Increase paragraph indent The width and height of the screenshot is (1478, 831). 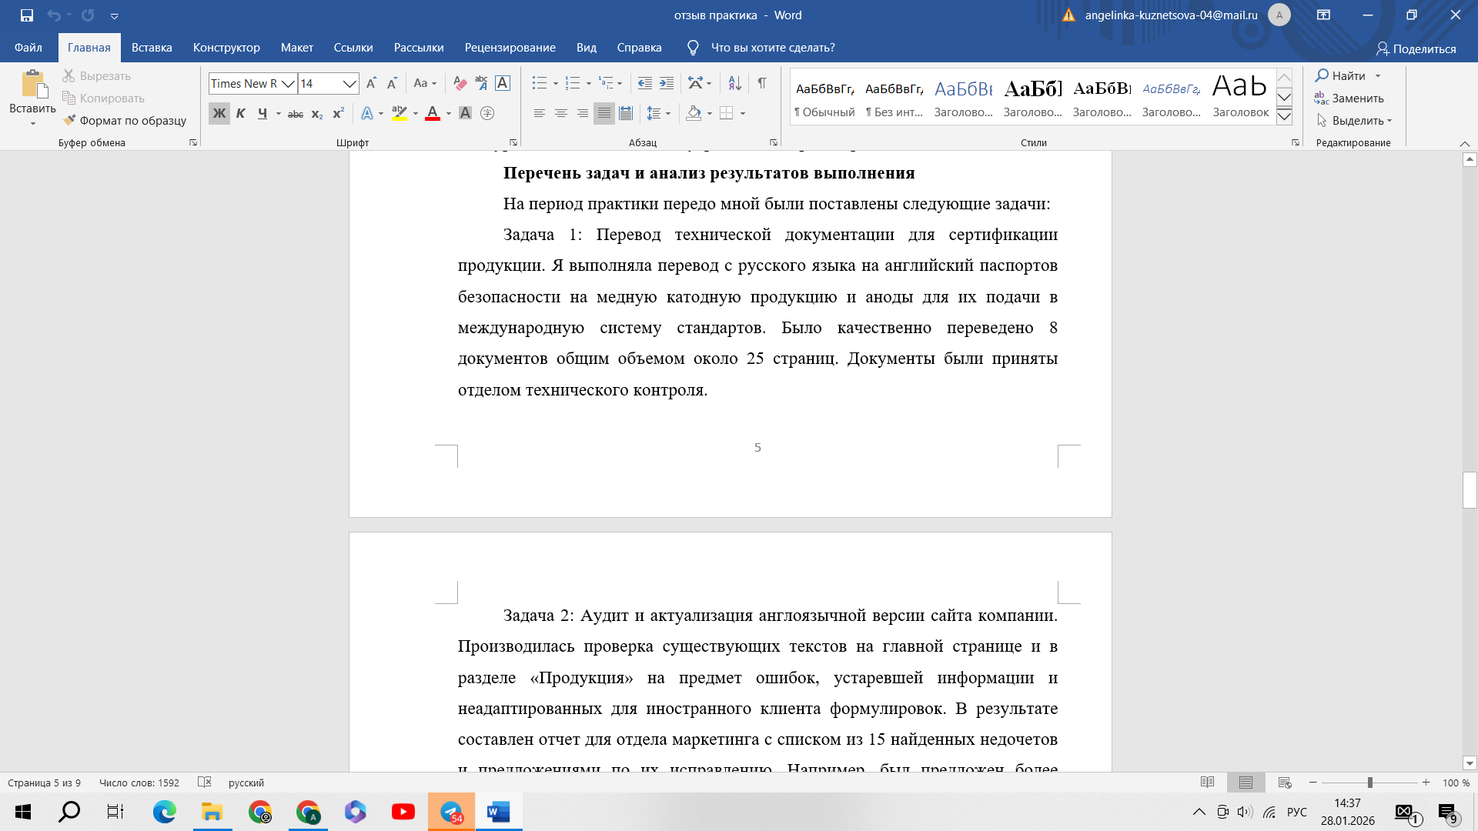point(667,83)
